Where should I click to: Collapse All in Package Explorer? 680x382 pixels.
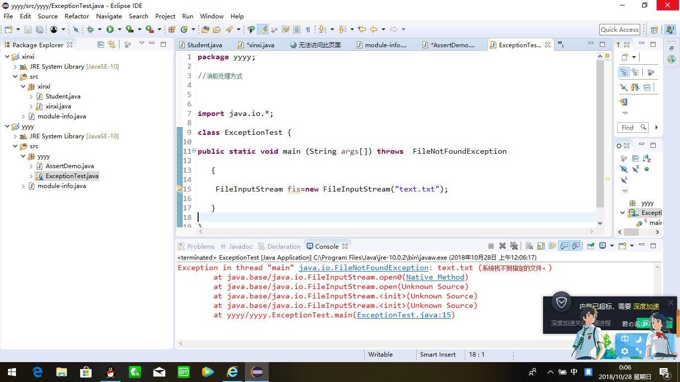101,44
